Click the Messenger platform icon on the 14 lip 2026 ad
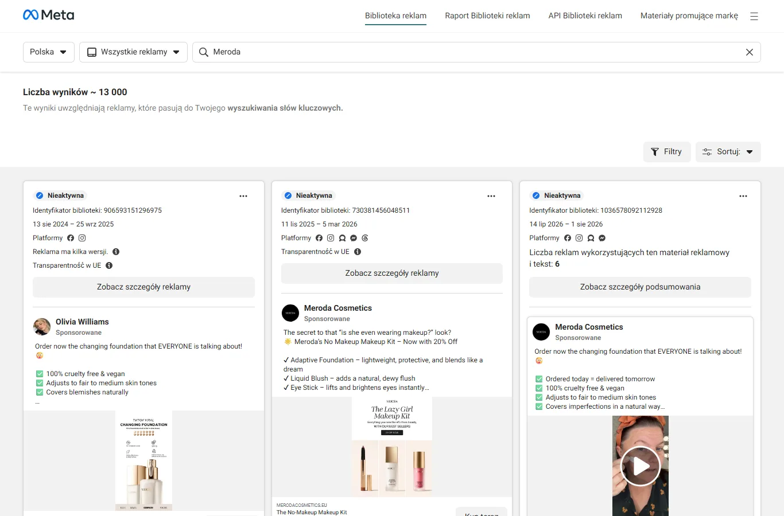 click(602, 238)
